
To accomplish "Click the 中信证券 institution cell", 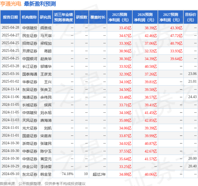I will pos(30,159).
